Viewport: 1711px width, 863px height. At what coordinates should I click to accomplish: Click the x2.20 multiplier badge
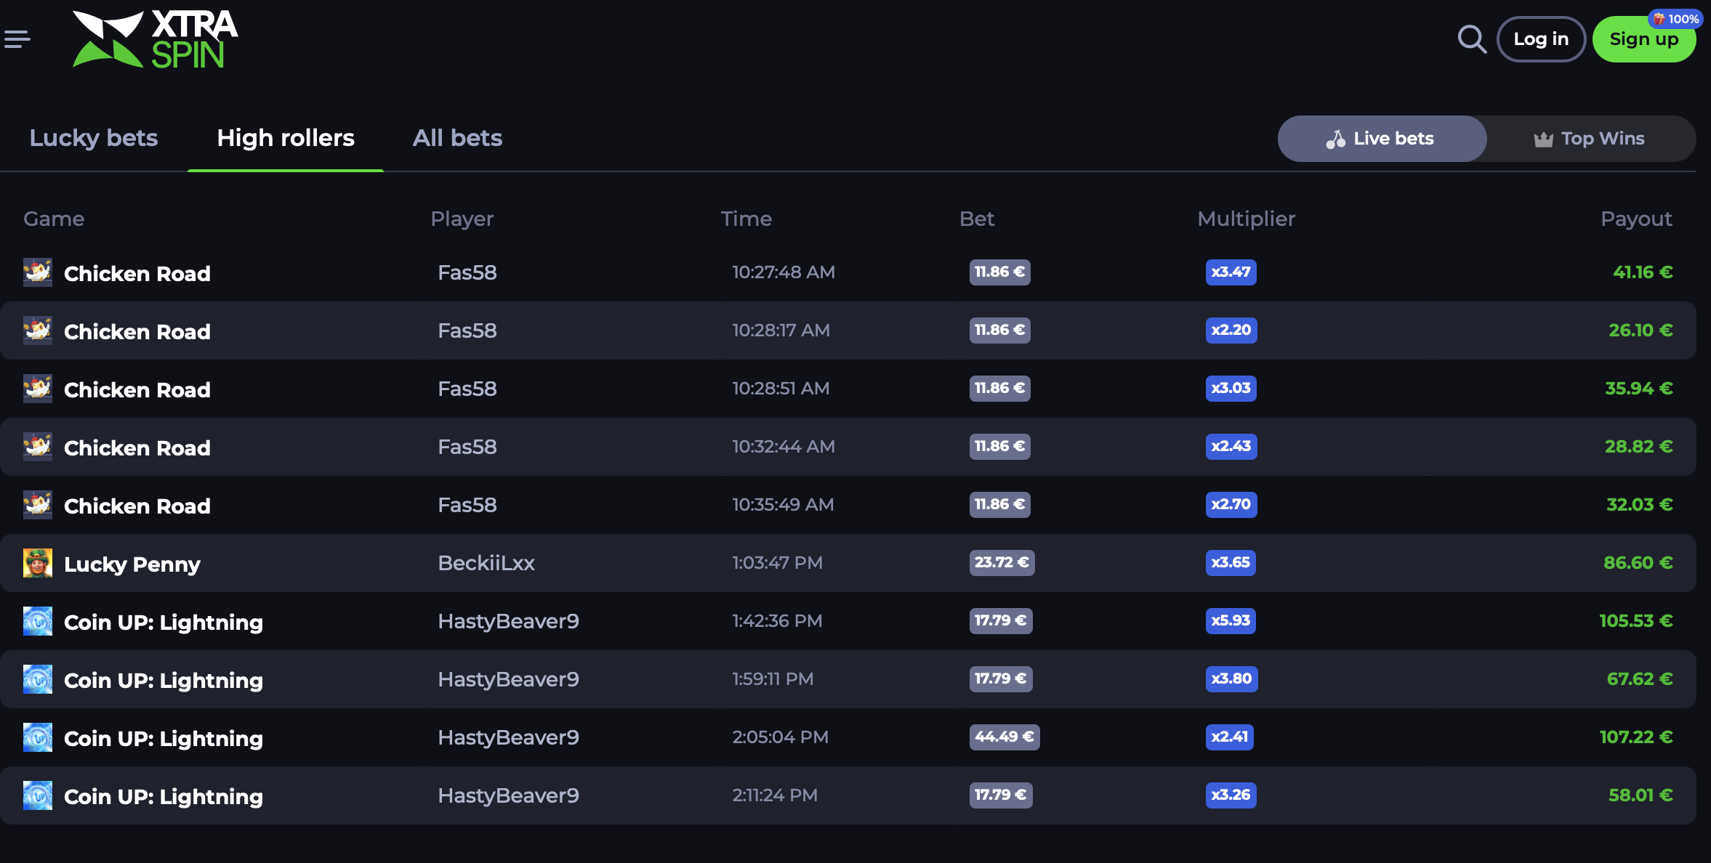[1231, 330]
